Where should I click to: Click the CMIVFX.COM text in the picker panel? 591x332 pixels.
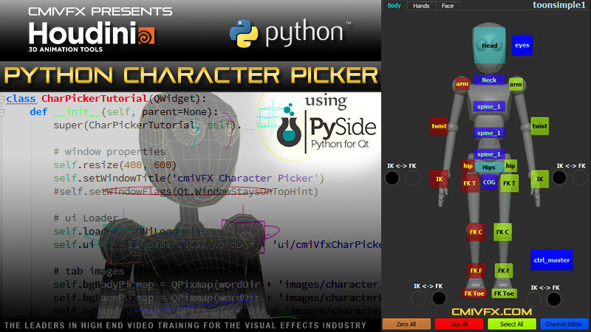pos(491,311)
